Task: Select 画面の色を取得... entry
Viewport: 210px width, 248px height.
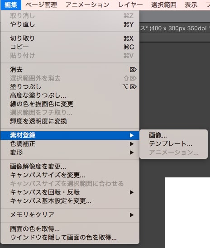Action: tap(70, 229)
